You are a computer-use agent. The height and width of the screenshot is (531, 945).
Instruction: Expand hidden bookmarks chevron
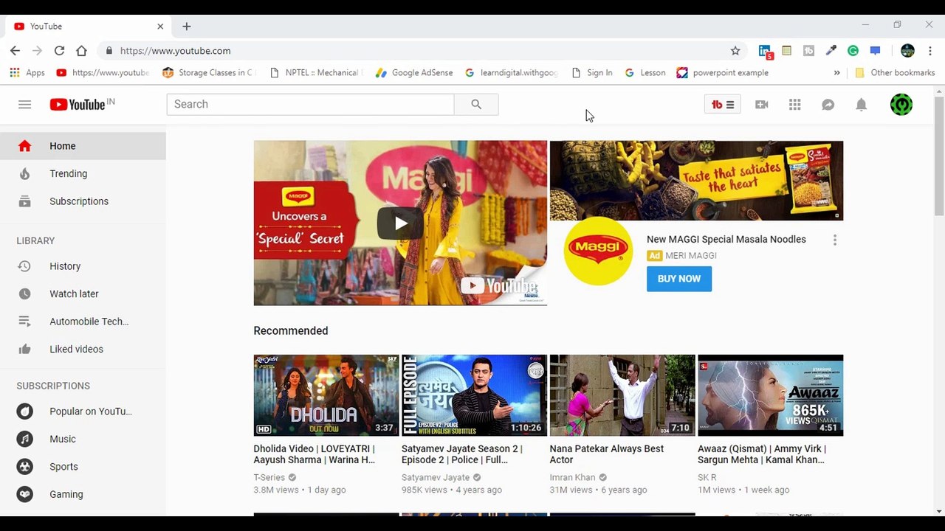click(836, 73)
